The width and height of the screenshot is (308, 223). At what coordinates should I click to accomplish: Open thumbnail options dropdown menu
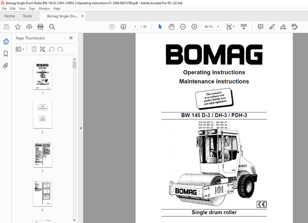[x=20, y=49]
